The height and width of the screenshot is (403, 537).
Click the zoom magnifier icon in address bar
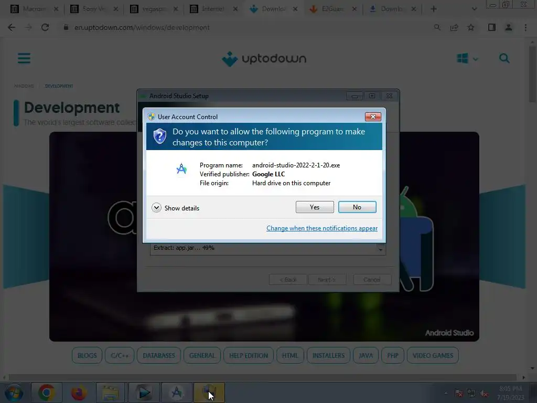tap(437, 27)
